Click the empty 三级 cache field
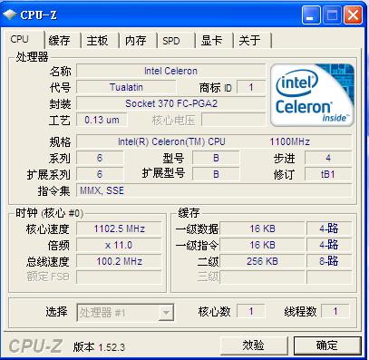369x360 pixels. point(262,277)
